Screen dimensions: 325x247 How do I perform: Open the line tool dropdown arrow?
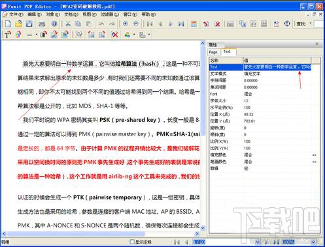(36, 35)
